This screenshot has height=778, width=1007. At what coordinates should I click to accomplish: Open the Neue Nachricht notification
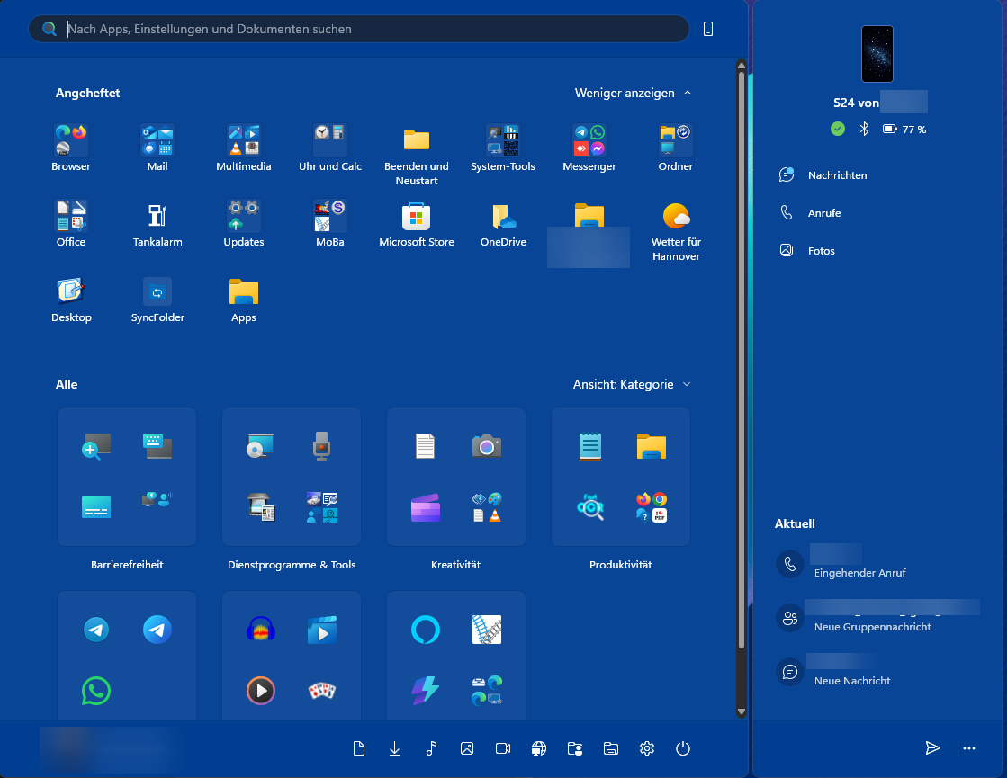tap(877, 672)
